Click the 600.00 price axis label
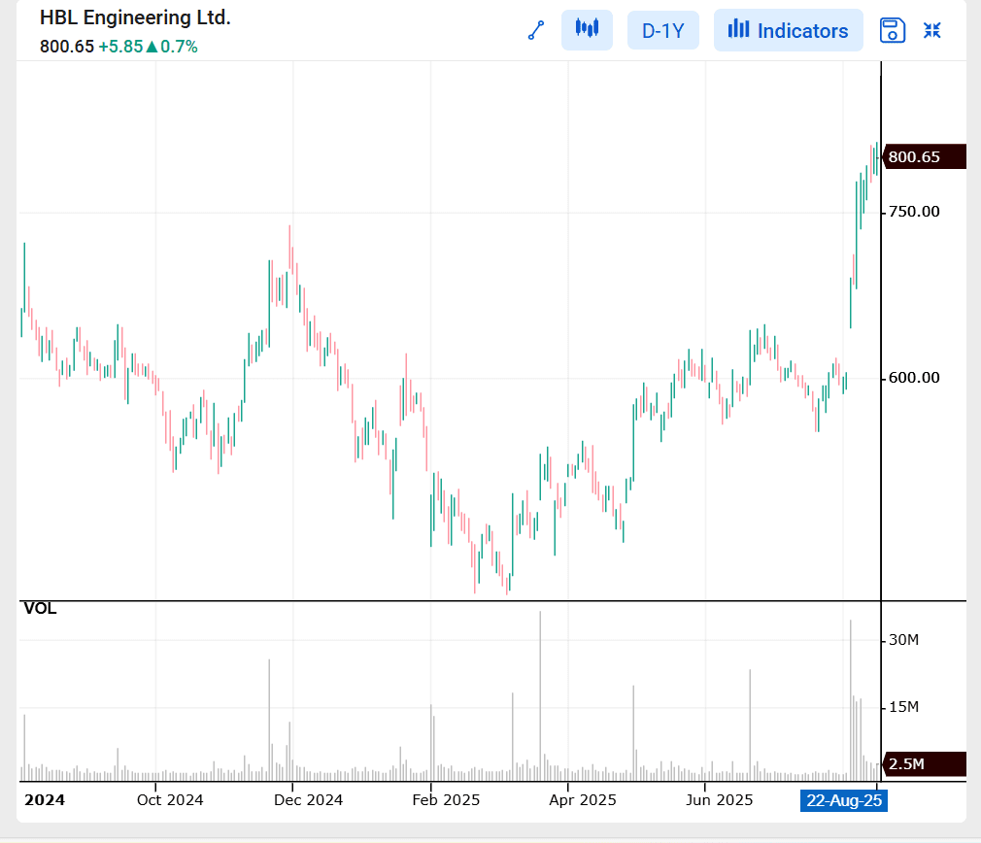981x843 pixels. (914, 378)
